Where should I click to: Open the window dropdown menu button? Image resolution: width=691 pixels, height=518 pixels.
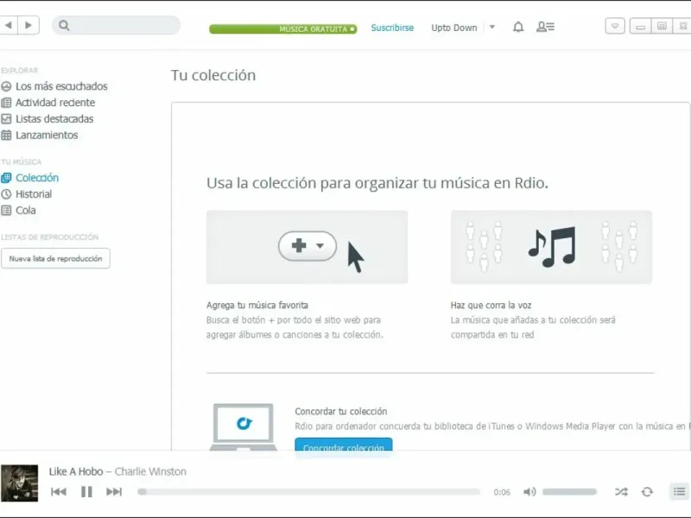[615, 26]
